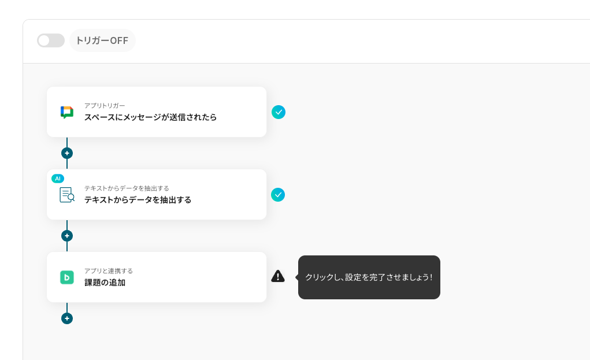This screenshot has height=360, width=590.
Task: Open the 課題の追加 step settings
Action: tap(105, 283)
